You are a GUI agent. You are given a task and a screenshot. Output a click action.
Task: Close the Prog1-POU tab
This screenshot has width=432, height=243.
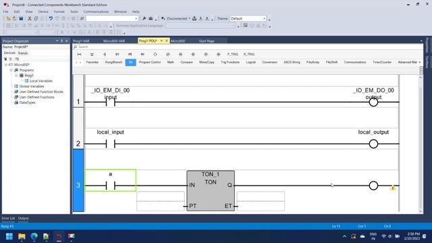point(167,40)
